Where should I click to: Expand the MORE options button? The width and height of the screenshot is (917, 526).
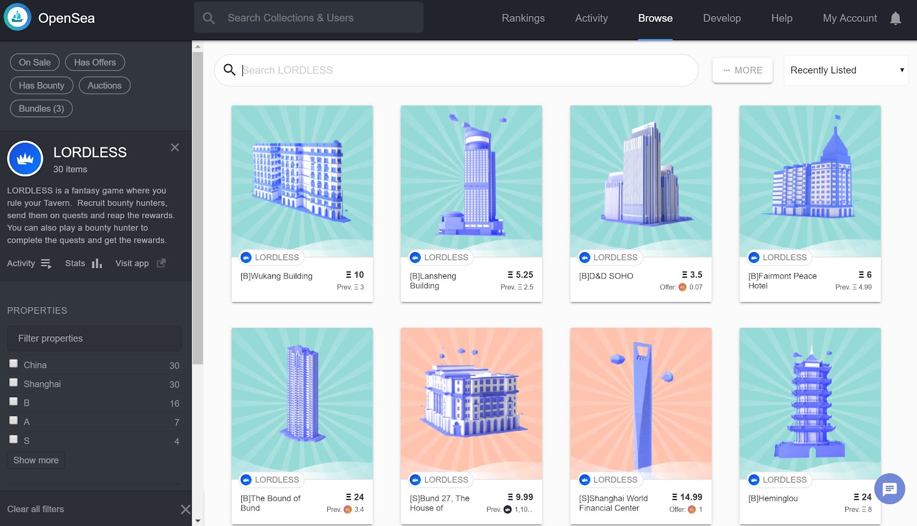pos(743,70)
